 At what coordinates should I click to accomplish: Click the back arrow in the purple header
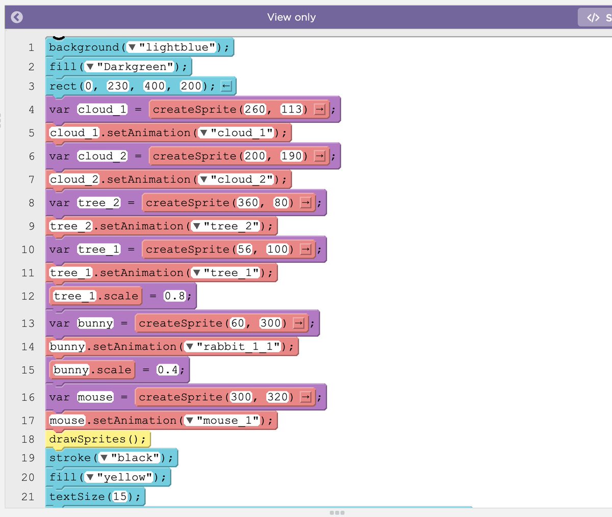point(17,17)
